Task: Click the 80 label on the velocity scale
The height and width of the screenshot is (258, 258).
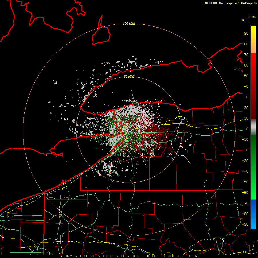Action: pos(246,44)
